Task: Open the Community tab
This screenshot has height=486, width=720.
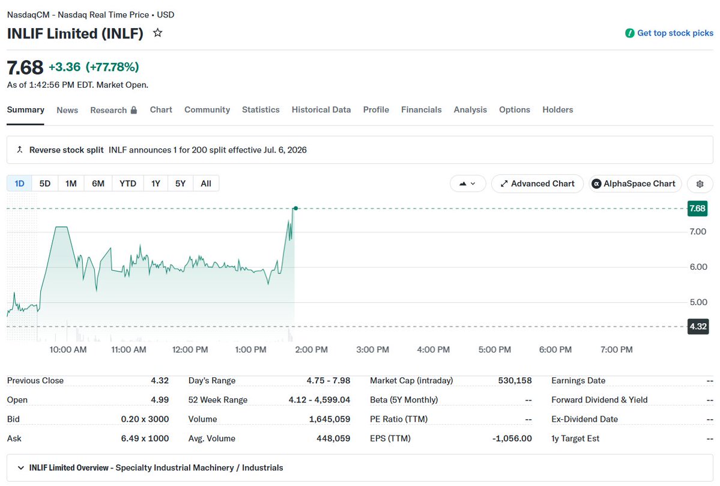Action: pos(207,110)
